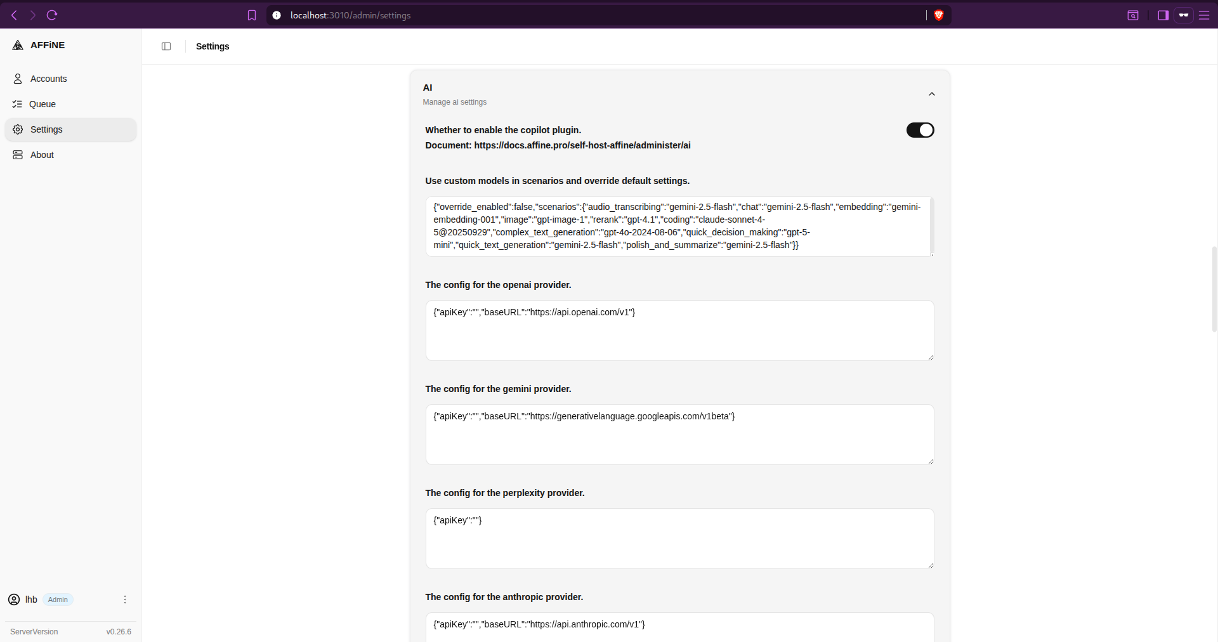Open the About page in sidebar
This screenshot has width=1218, height=642.
click(x=70, y=155)
